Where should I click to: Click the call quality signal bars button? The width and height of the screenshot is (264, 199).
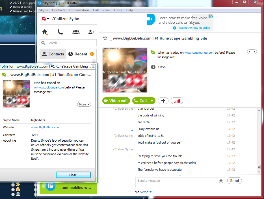coord(177,101)
